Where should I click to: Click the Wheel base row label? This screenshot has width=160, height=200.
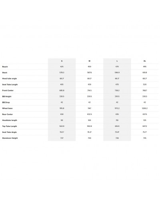pos(7,108)
